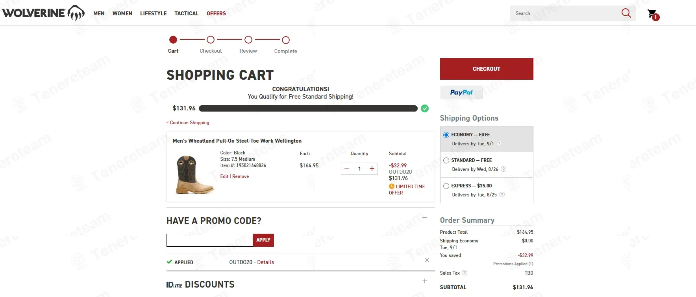
Task: Select Economy free shipping option
Action: coord(446,135)
